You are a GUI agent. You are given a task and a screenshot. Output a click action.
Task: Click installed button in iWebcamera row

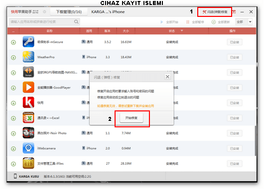pyautogui.click(x=235, y=149)
